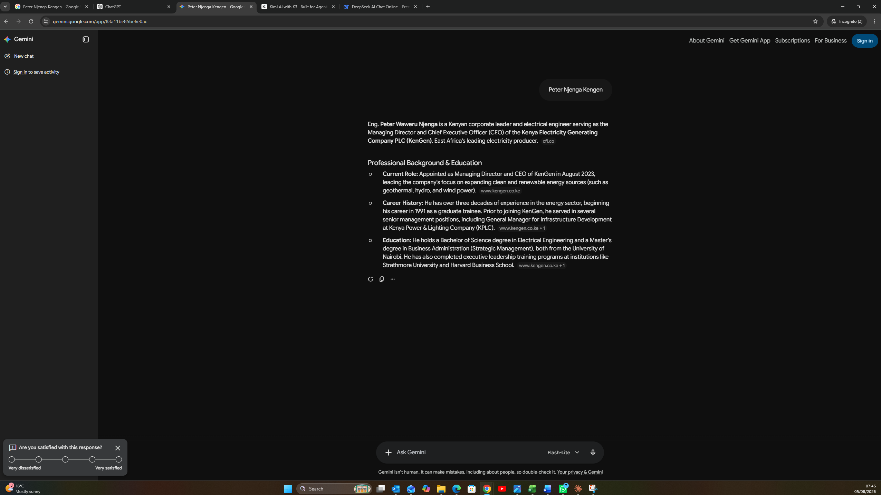Open Excel from the taskbar
The image size is (881, 495).
pos(532,488)
